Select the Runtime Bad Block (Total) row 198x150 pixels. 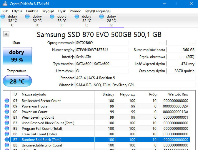(96, 139)
